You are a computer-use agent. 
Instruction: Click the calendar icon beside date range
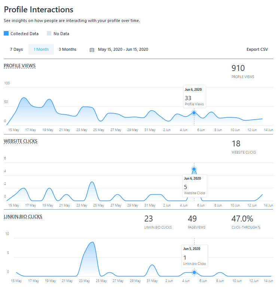click(x=92, y=50)
